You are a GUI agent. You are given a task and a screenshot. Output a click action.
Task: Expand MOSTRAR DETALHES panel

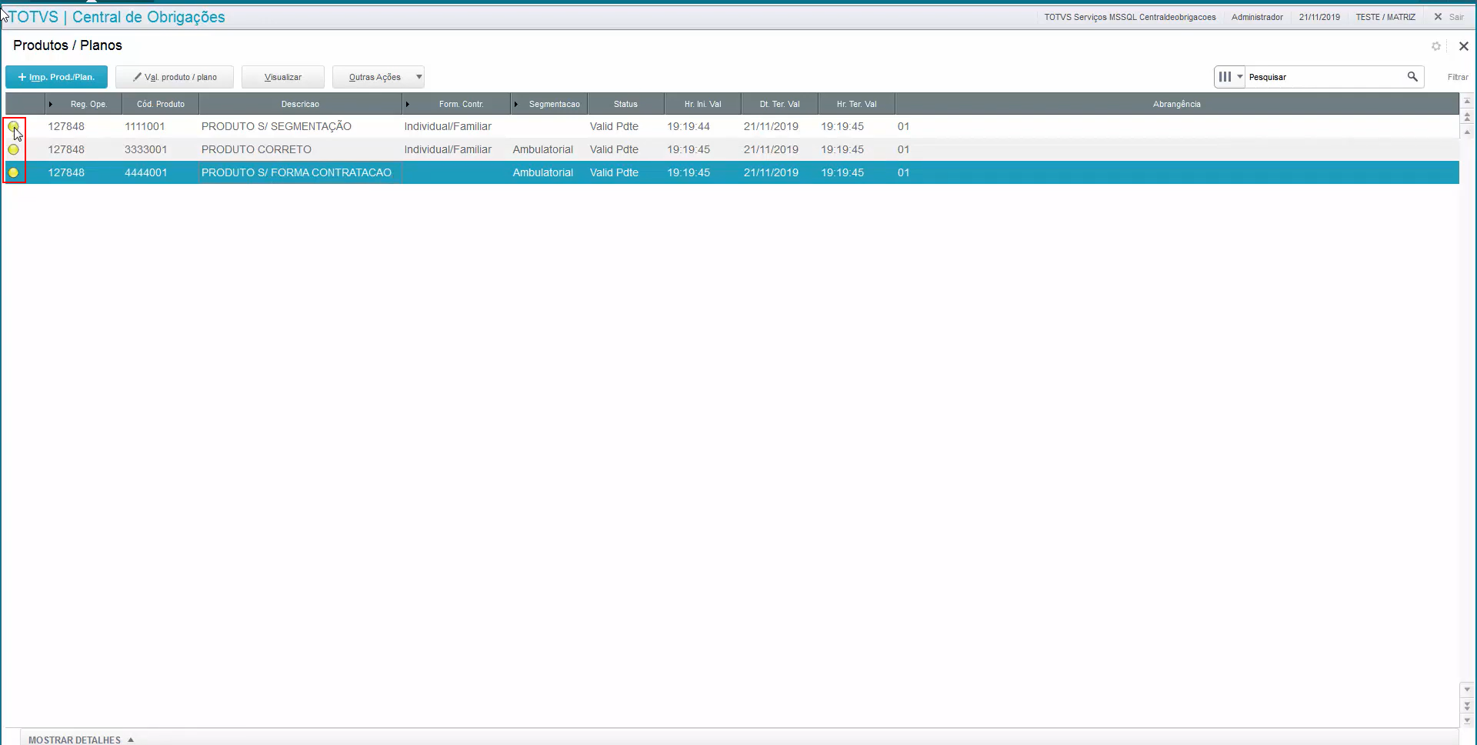click(82, 740)
